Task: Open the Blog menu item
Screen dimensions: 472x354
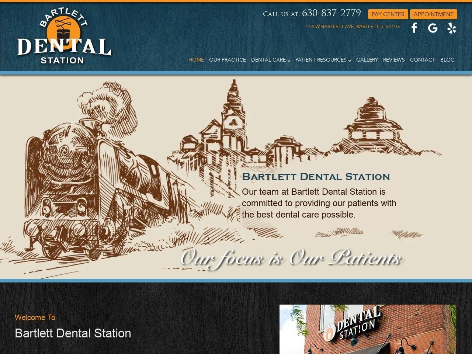Action: [x=447, y=60]
